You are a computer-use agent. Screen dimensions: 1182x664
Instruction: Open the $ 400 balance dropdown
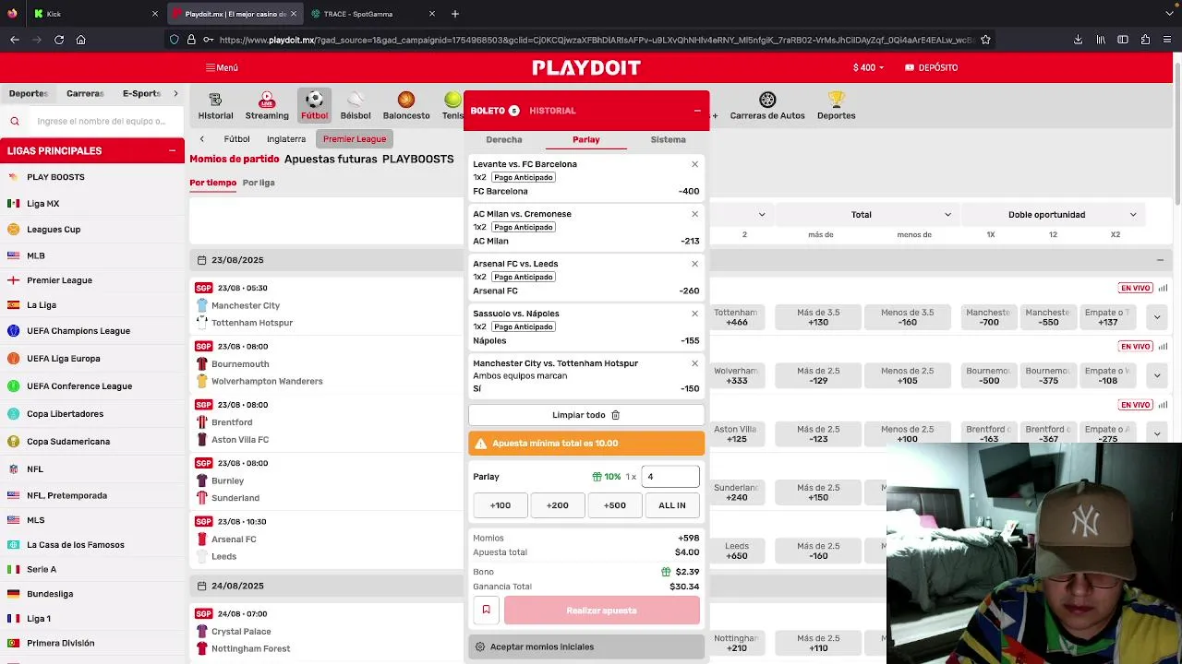click(868, 67)
